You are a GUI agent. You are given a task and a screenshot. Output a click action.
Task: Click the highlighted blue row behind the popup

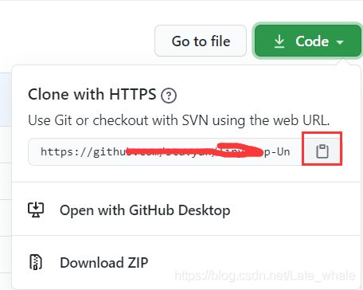6,100
